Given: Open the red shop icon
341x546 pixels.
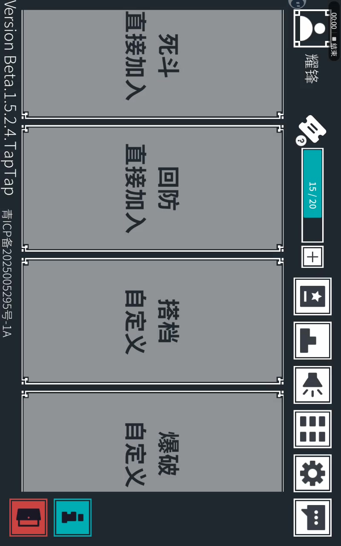Looking at the screenshot, I should (29, 517).
